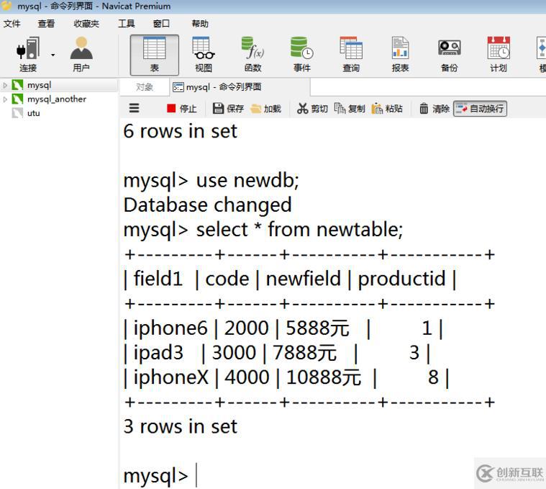
Task: Open the 计划 (Schedule) tool
Action: (x=499, y=54)
